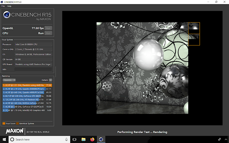Click the empty Info field
Image resolution: width=229 pixels, height=143 pixels.
pyautogui.click(x=33, y=69)
